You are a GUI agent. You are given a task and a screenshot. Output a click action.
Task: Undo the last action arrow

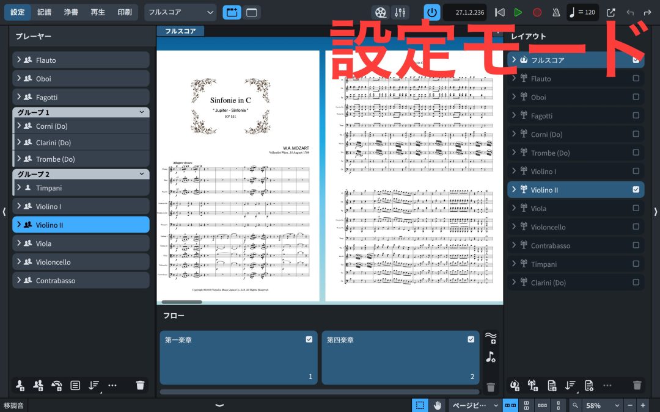click(x=629, y=12)
